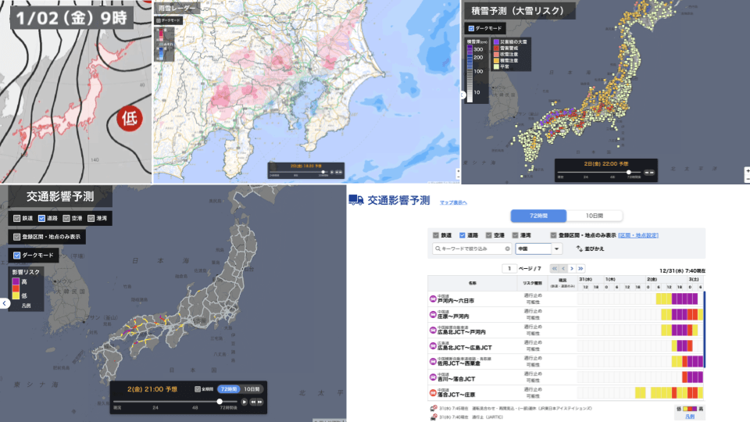Select the 72時間 button on the map timeline
The height and width of the screenshot is (422, 750).
click(227, 388)
